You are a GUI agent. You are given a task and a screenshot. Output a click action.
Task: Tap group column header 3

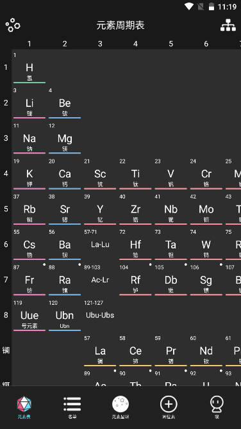(x=100, y=44)
